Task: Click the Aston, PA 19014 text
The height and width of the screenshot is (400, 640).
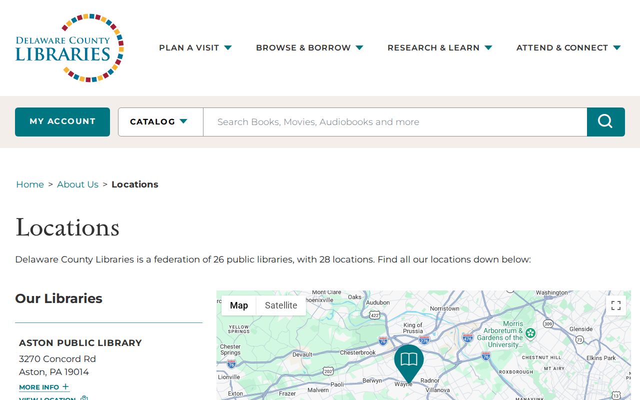Action: (54, 372)
